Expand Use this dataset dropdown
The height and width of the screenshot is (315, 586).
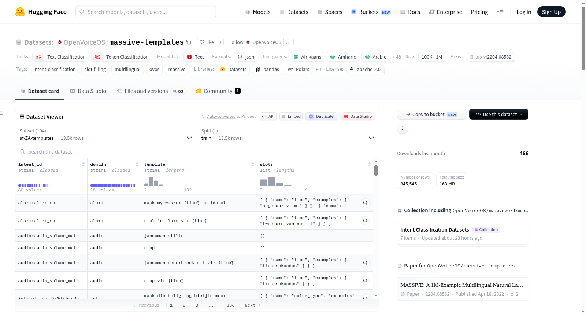[499, 114]
